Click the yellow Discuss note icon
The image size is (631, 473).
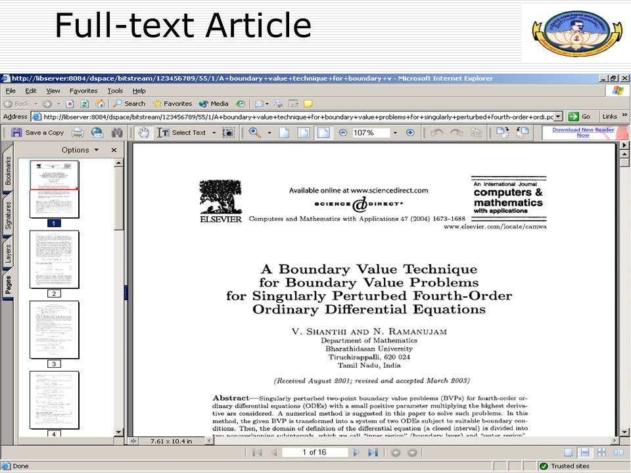pos(308,104)
